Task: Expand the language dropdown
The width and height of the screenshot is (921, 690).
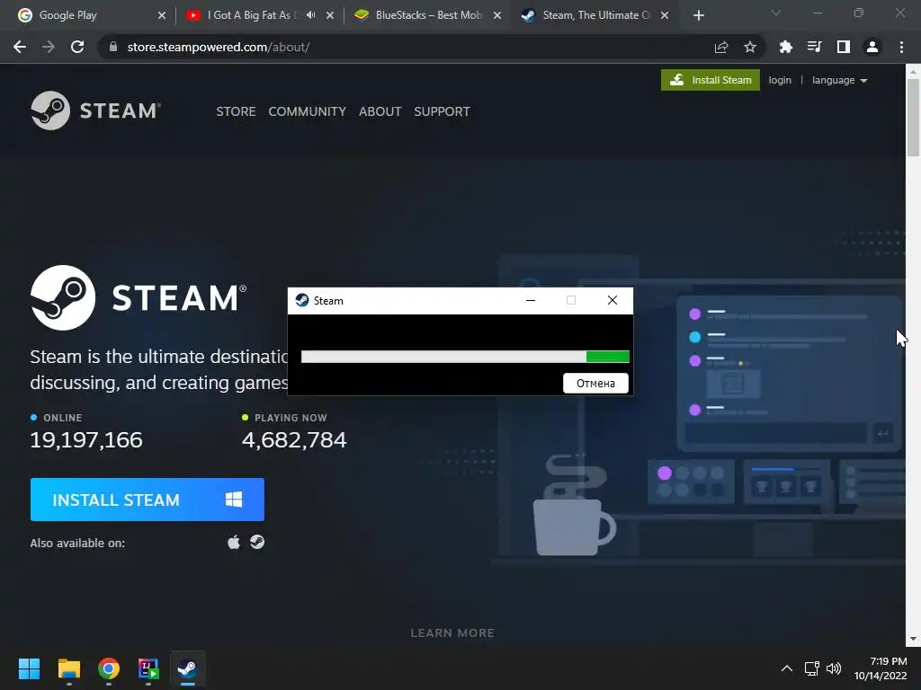Action: [839, 80]
